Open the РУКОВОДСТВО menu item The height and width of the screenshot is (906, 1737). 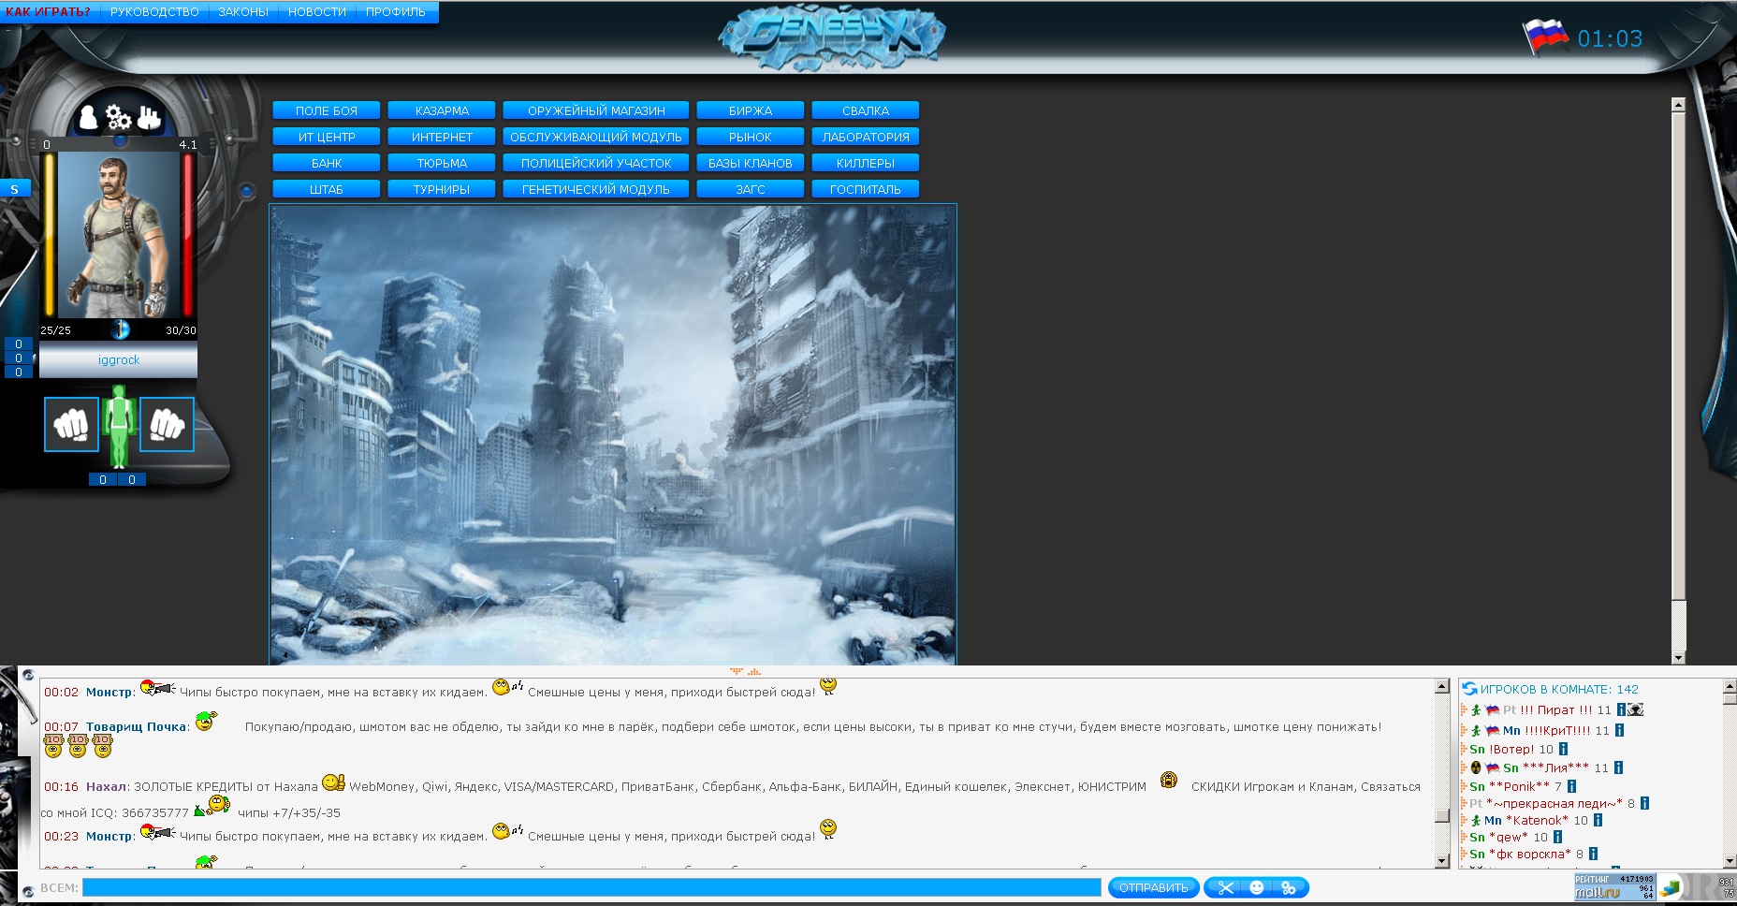coord(154,12)
